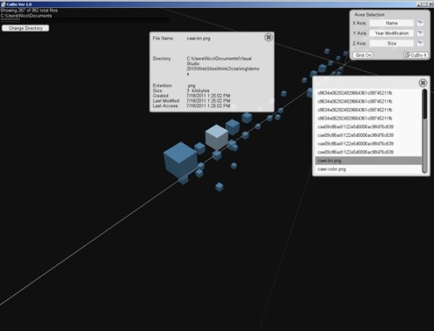This screenshot has width=434, height=331.
Task: Maximize the CuBix window
Action: [424, 4]
